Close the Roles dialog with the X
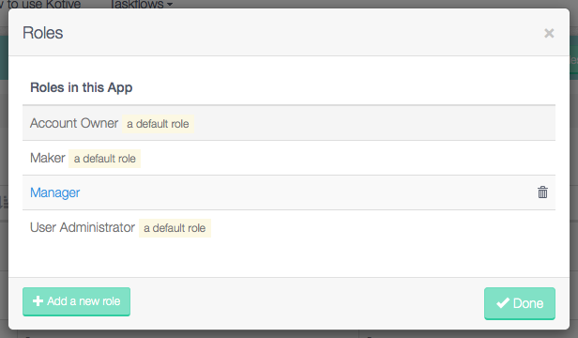 pyautogui.click(x=549, y=33)
